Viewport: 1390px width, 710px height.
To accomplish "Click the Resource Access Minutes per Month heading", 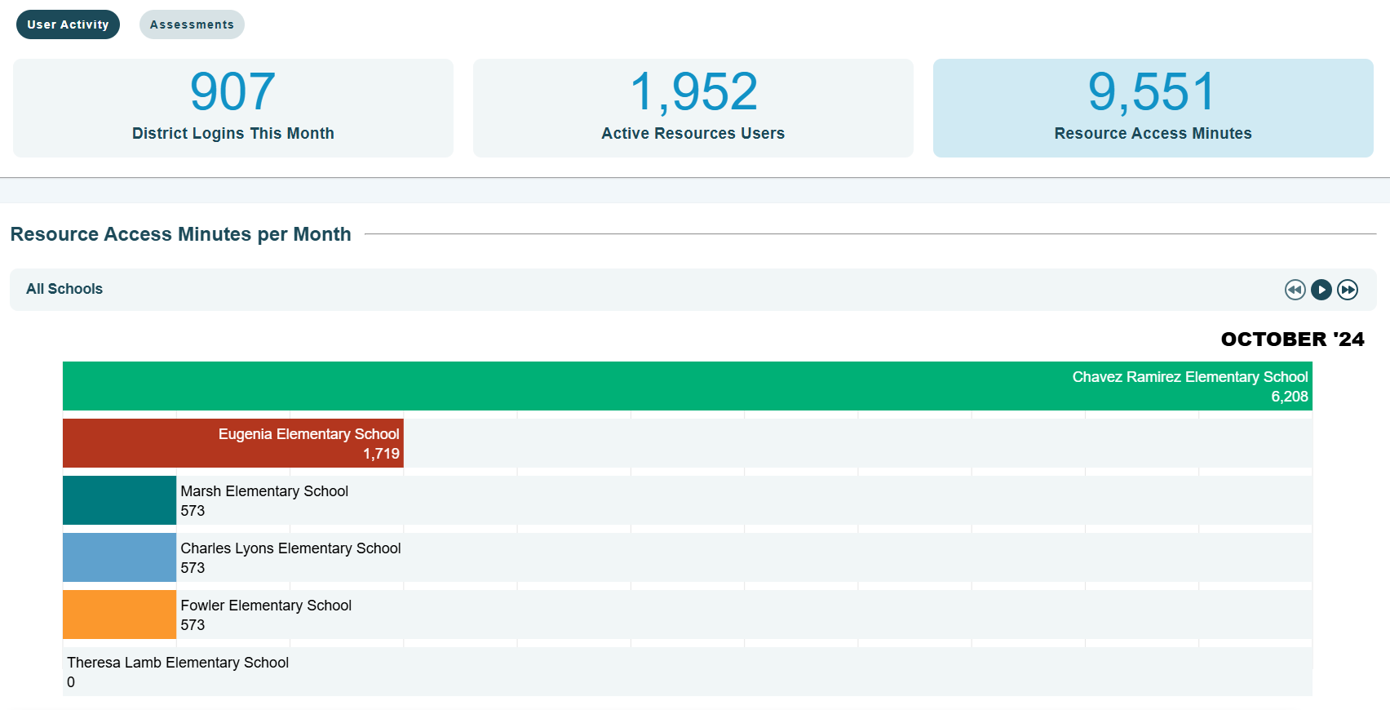I will pos(180,234).
